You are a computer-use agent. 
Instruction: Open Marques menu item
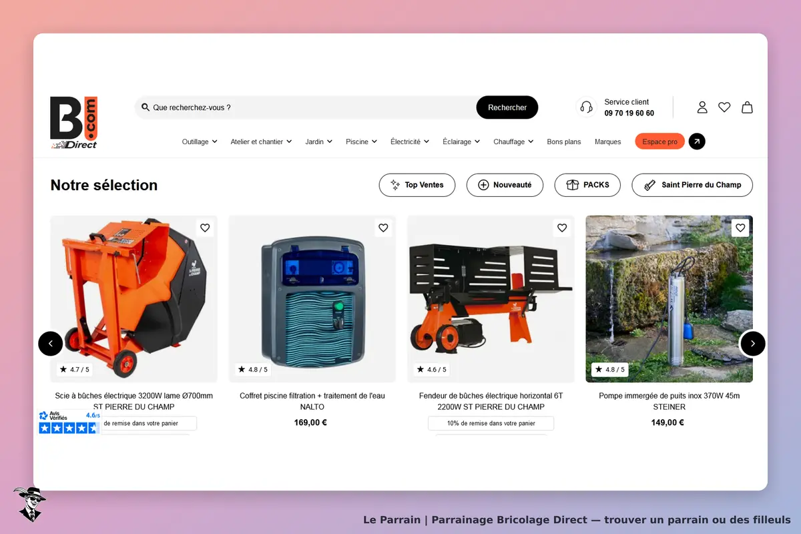pyautogui.click(x=608, y=142)
